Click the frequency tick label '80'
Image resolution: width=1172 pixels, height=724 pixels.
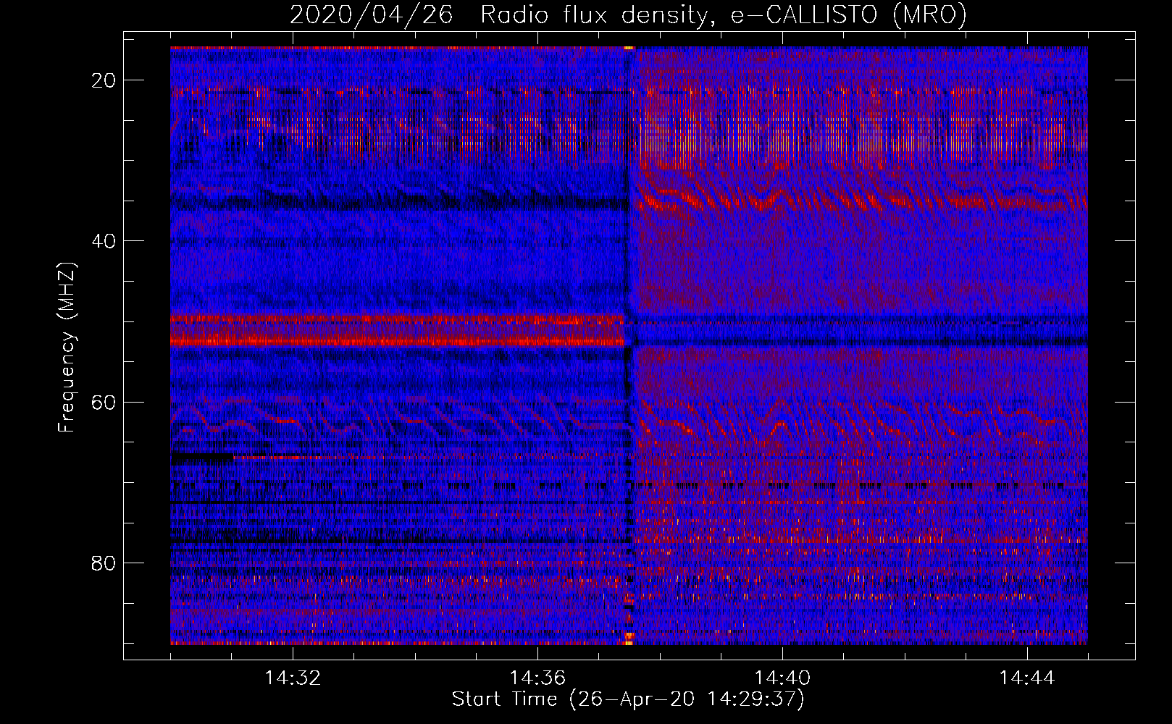click(104, 563)
